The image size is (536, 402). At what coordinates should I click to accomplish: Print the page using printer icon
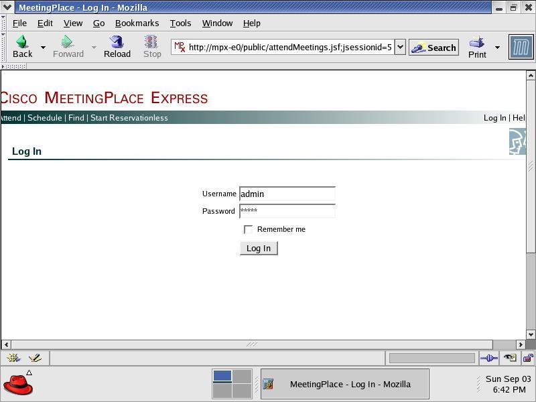click(x=477, y=42)
